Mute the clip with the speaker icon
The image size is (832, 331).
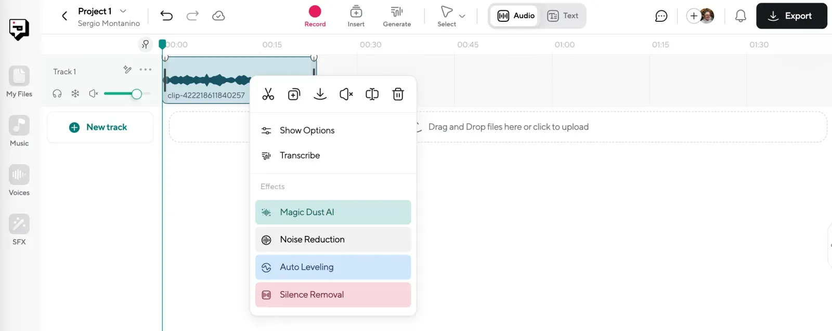pos(346,94)
